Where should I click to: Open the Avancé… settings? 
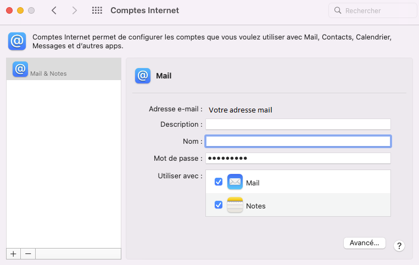(365, 243)
